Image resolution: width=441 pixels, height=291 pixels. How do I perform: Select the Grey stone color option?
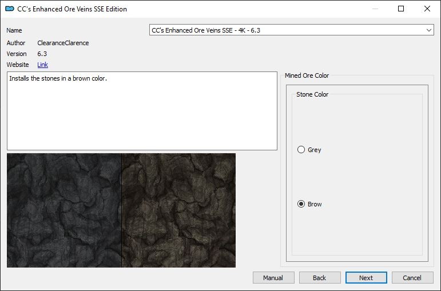(x=309, y=150)
